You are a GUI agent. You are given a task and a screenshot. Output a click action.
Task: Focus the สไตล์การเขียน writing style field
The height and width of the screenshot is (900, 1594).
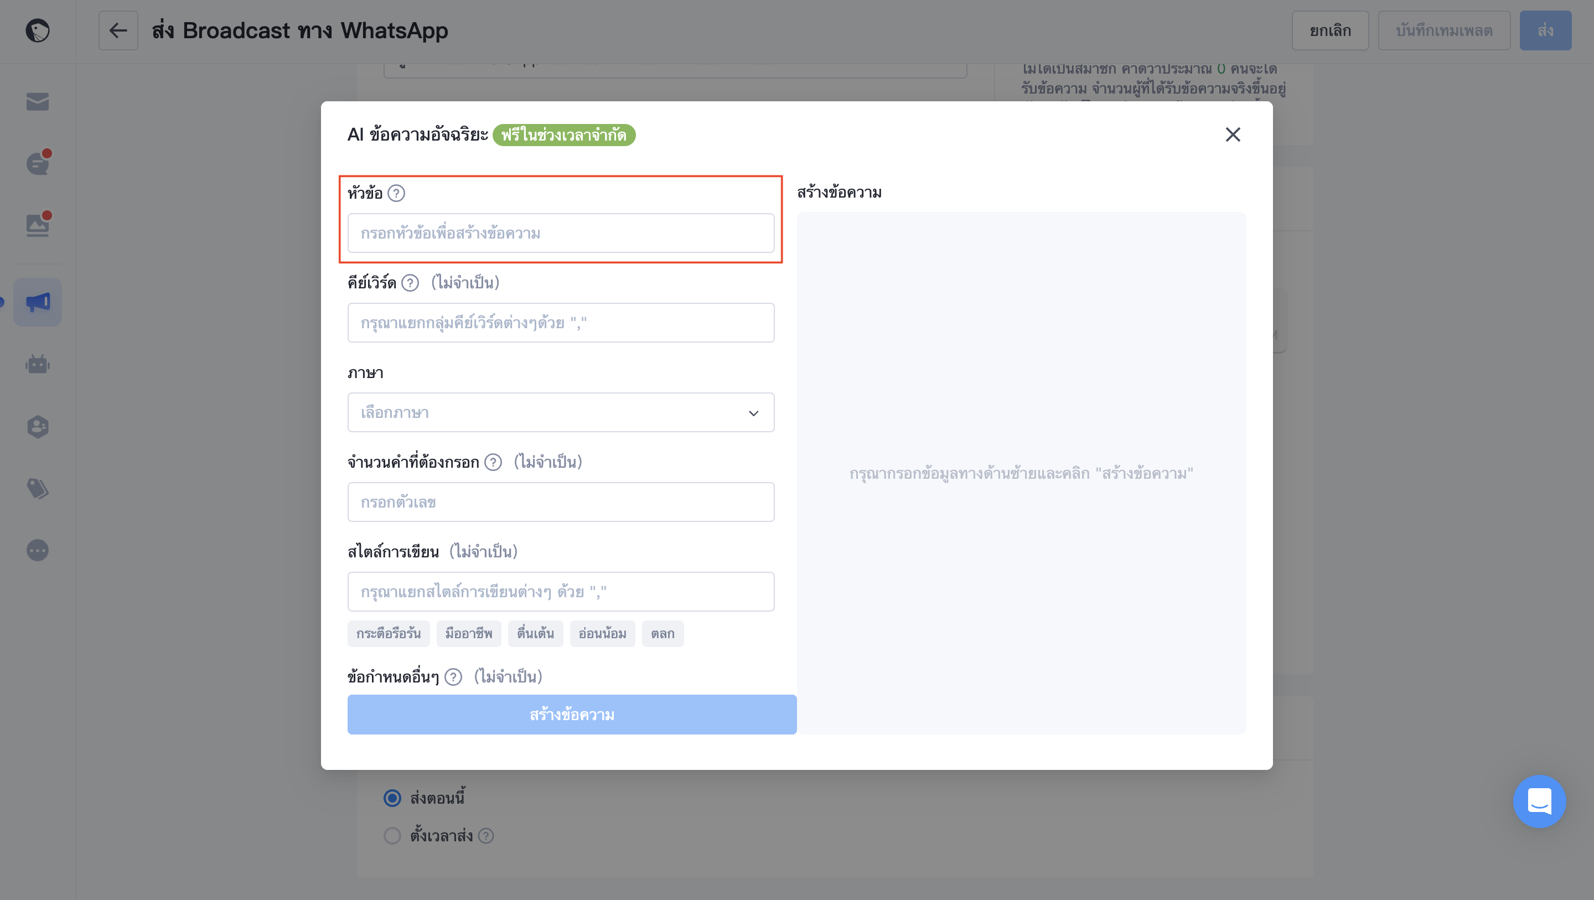(561, 592)
